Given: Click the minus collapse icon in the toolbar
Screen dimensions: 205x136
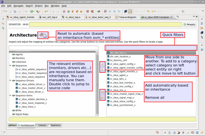Looking at the screenshot, I should 119,12.
